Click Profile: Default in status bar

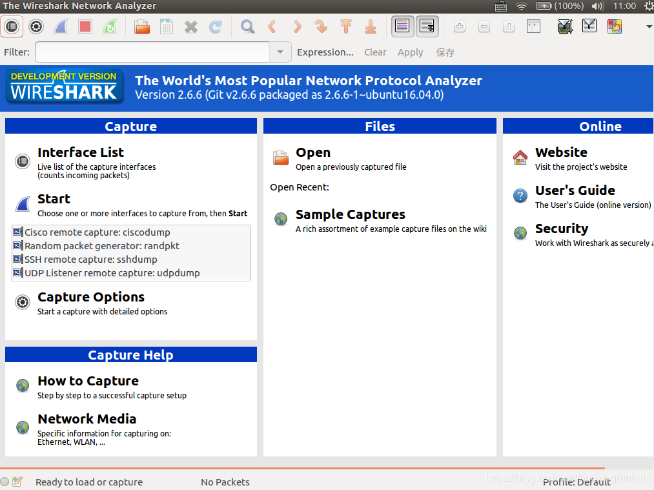tap(577, 482)
